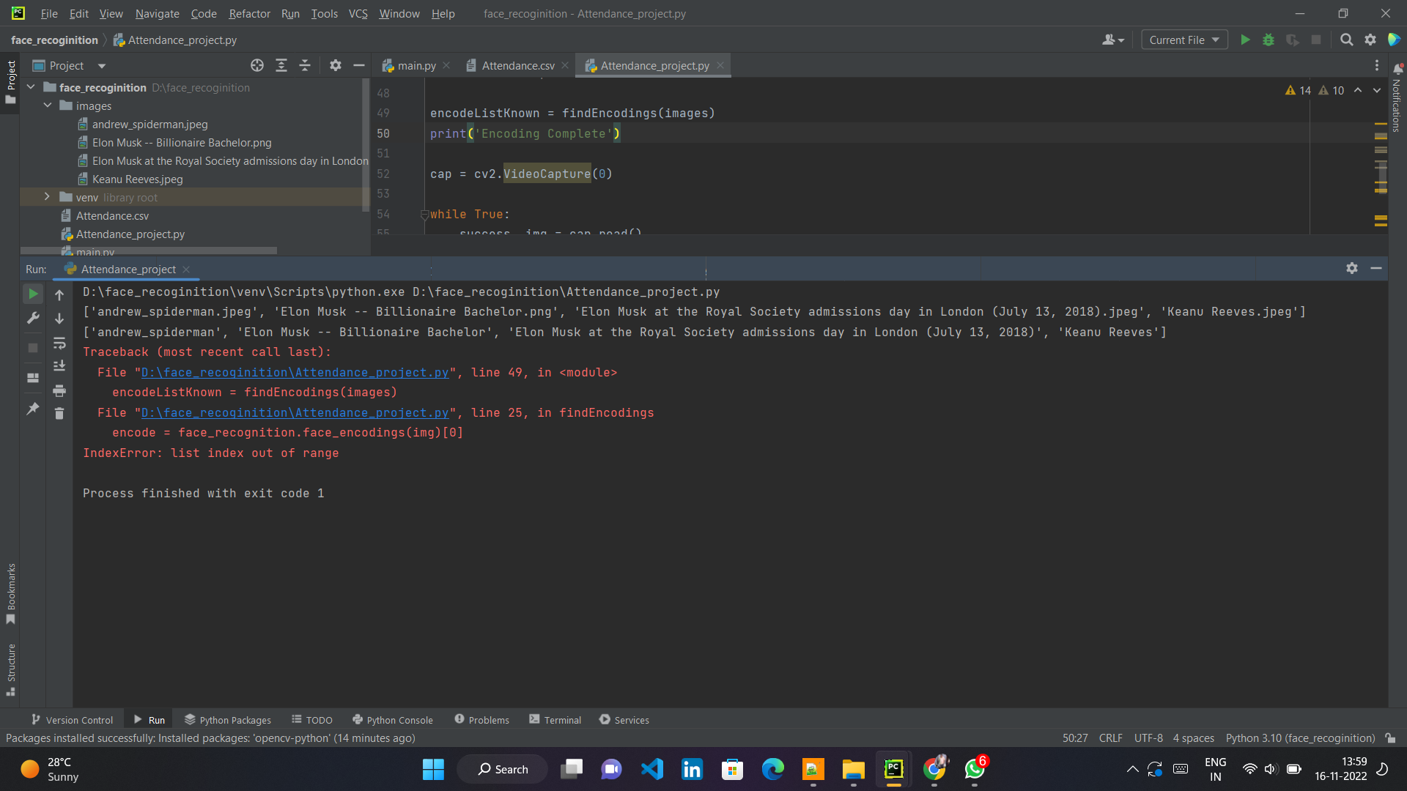Open Microsoft Edge from taskbar

click(772, 769)
